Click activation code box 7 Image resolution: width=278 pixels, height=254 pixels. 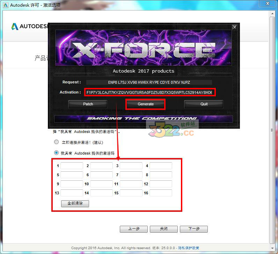tap(131, 175)
